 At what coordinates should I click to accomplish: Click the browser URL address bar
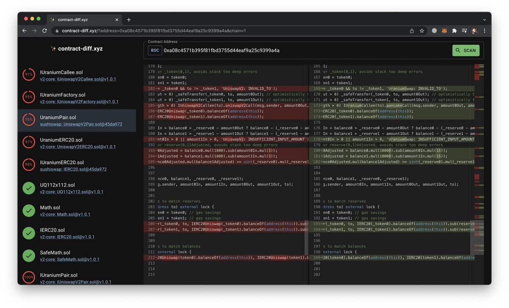(231, 31)
